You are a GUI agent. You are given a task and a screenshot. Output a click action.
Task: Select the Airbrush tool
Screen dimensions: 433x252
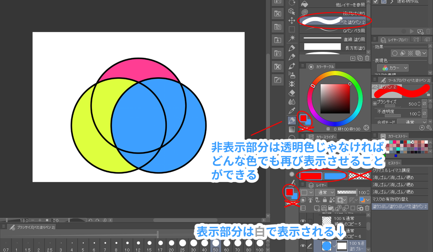pyautogui.click(x=292, y=75)
